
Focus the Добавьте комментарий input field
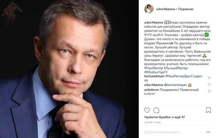coord(174,132)
